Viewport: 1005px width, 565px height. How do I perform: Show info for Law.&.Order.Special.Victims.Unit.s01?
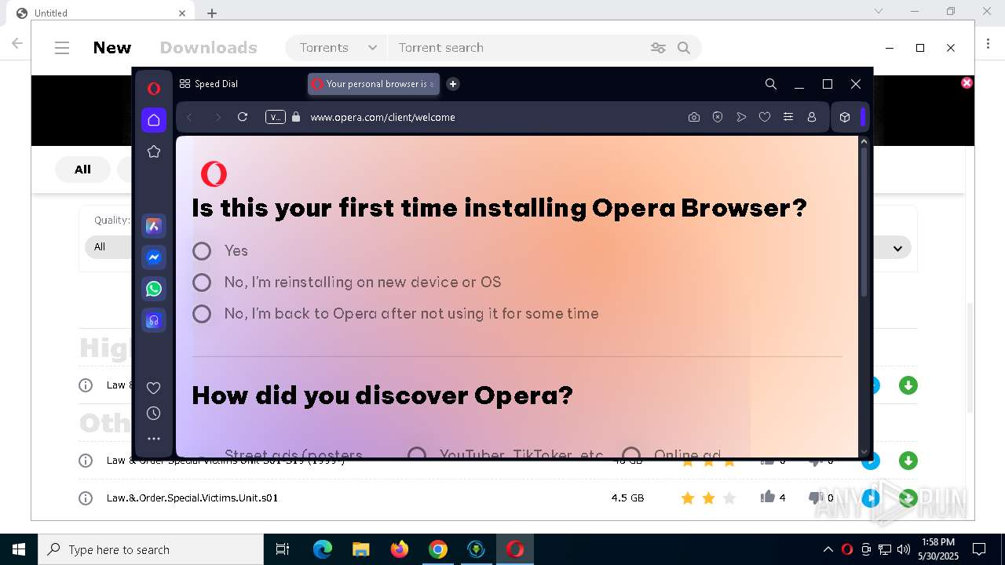tap(86, 498)
